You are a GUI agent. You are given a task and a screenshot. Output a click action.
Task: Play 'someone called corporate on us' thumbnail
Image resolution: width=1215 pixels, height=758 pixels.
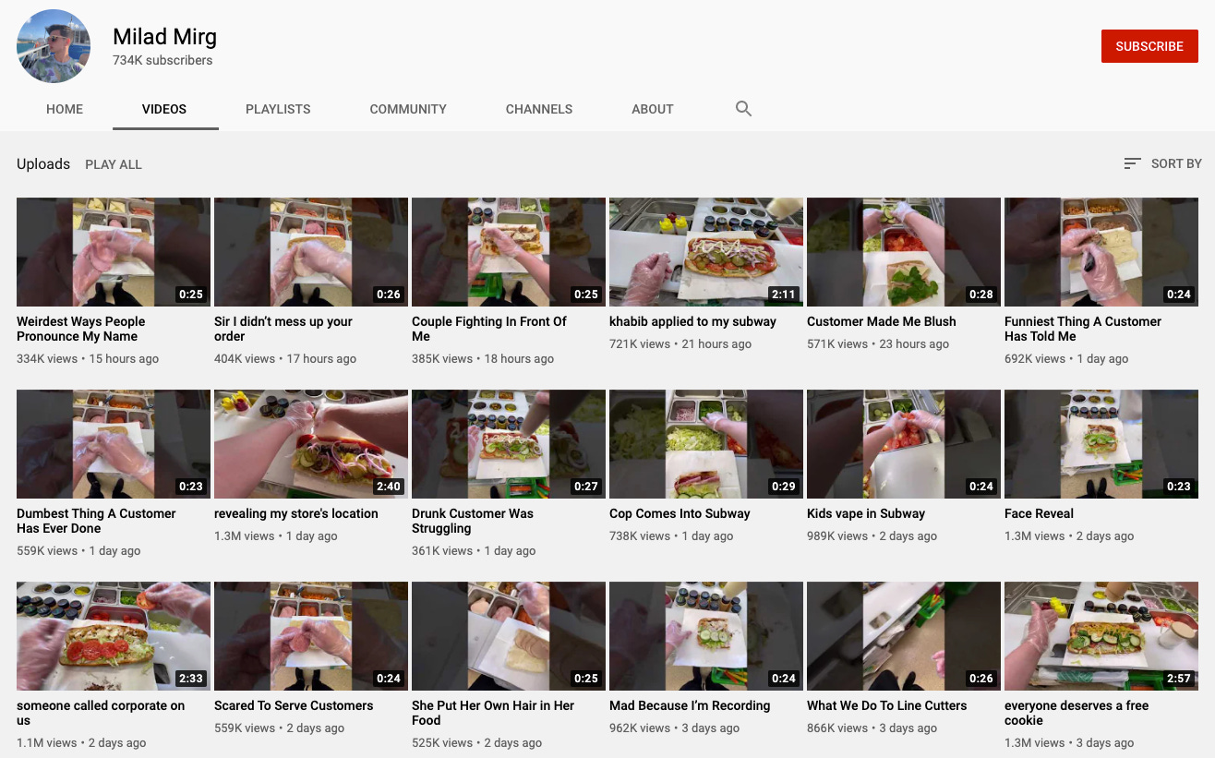point(114,636)
